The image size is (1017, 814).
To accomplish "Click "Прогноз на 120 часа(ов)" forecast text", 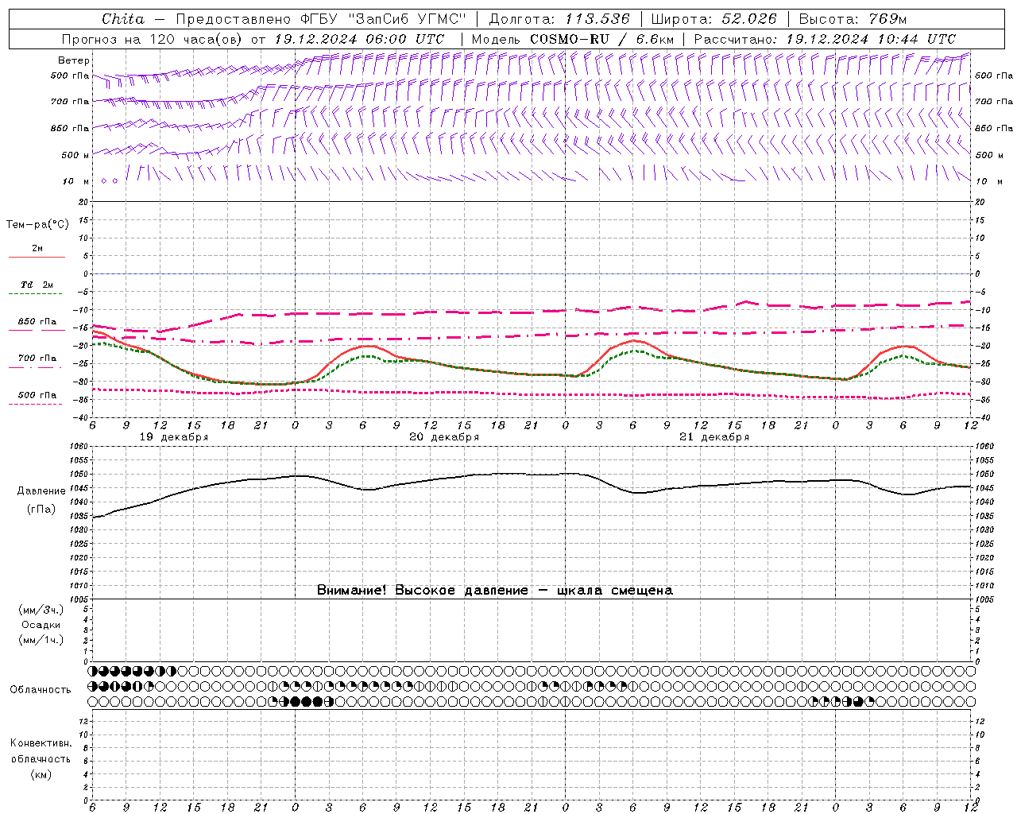I will (153, 39).
